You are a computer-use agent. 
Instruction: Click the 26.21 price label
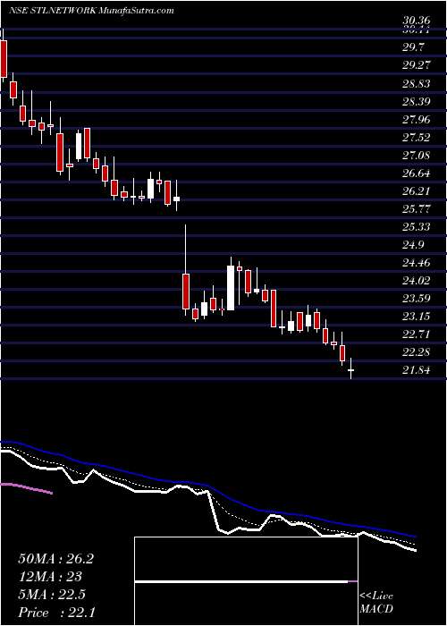click(x=417, y=190)
